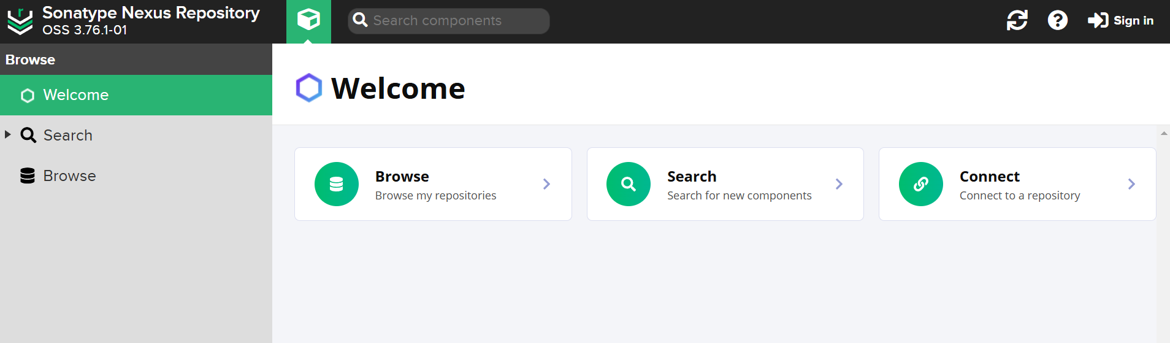This screenshot has height=343, width=1170.
Task: Click the Sonatype Nexus logo icon
Action: pyautogui.click(x=20, y=21)
